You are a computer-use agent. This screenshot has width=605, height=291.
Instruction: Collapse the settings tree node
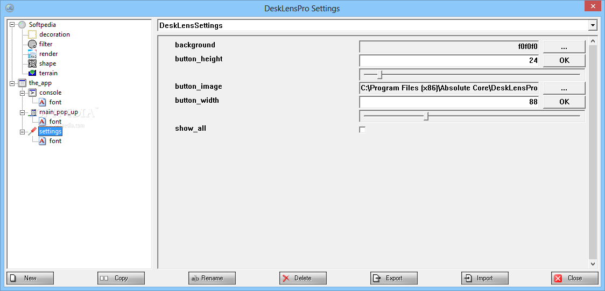[23, 131]
